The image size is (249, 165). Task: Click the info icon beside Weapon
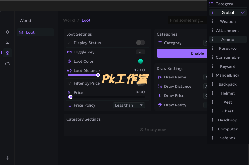pos(212,21)
